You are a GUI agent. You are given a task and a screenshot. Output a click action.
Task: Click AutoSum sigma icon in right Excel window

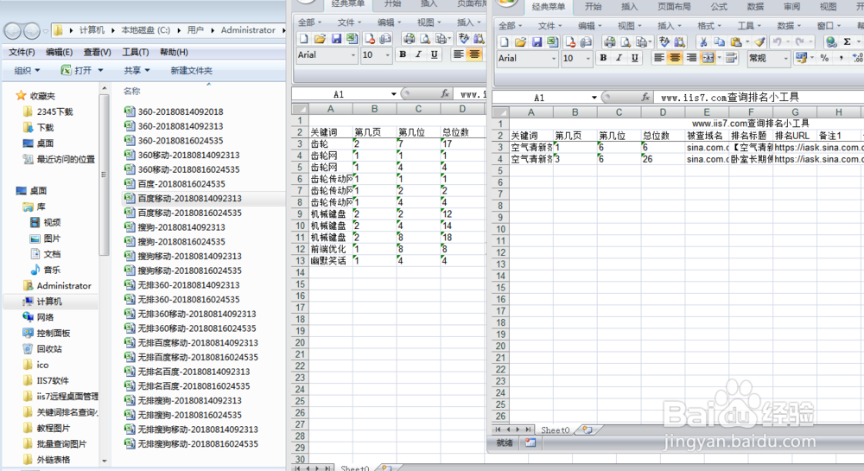(847, 41)
